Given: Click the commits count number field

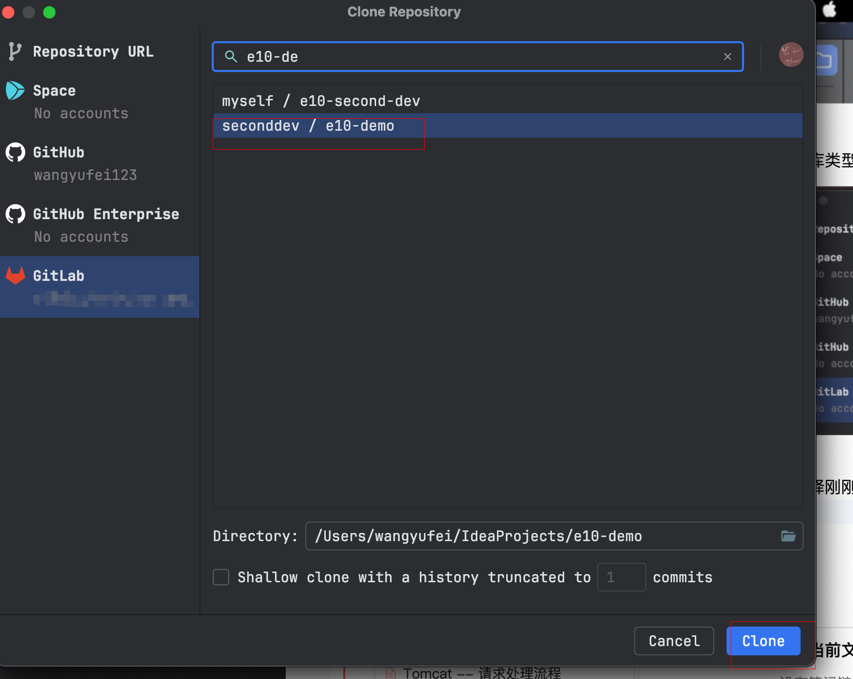Looking at the screenshot, I should tap(621, 577).
